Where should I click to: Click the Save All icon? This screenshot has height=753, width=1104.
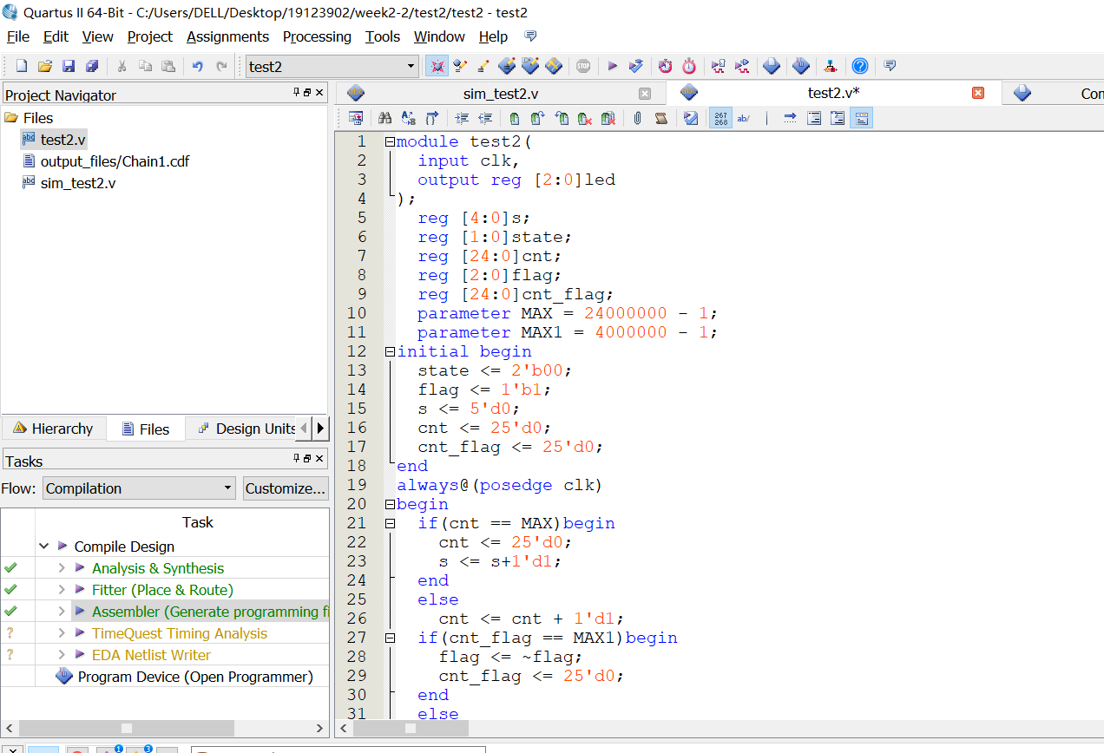coord(92,66)
